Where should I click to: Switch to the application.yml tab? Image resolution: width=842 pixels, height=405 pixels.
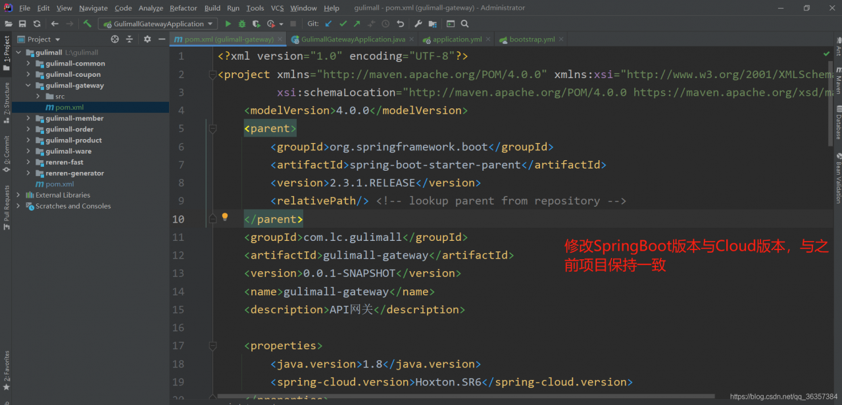457,39
